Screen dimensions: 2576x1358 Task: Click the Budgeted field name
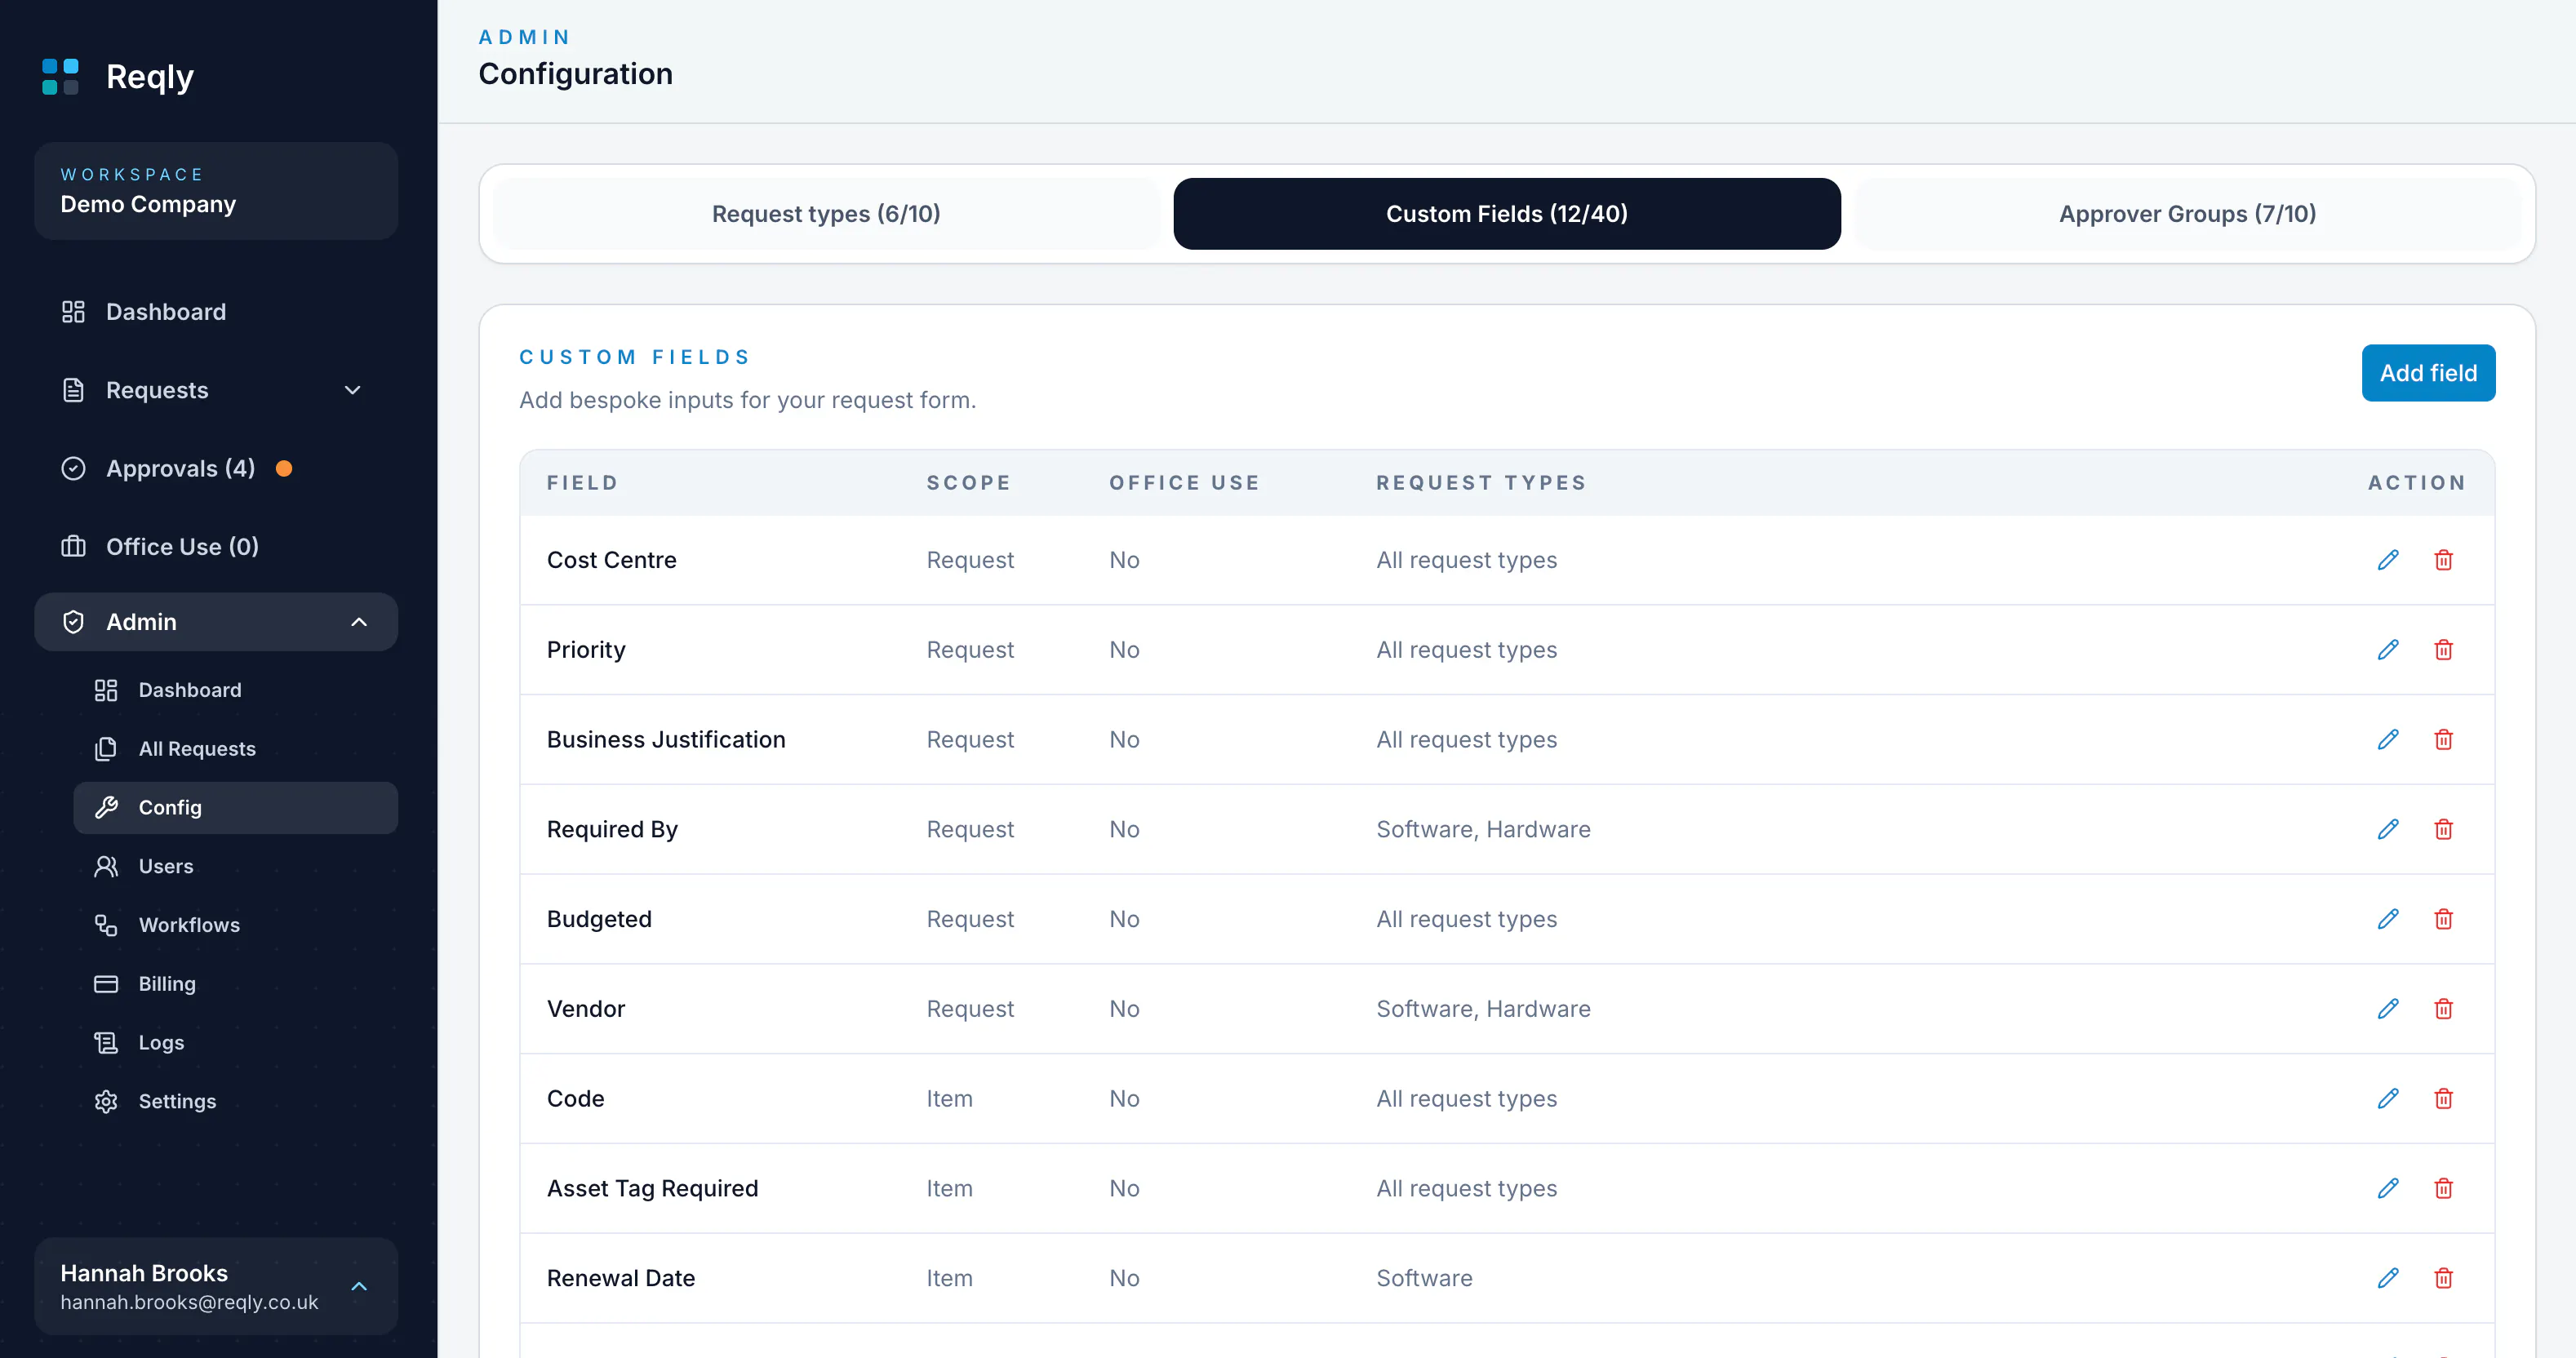pos(599,919)
